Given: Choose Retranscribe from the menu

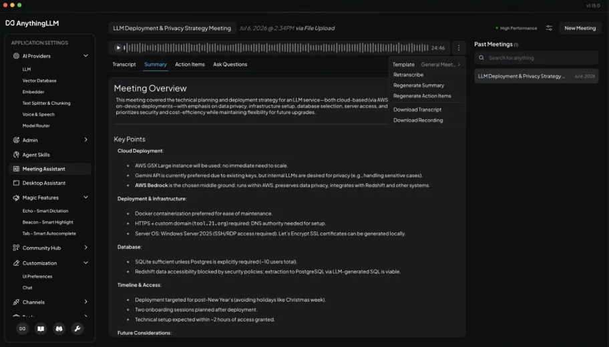Looking at the screenshot, I should pos(408,75).
